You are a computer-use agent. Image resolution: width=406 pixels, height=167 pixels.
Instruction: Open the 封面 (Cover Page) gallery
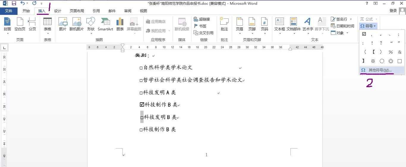(x=7, y=26)
